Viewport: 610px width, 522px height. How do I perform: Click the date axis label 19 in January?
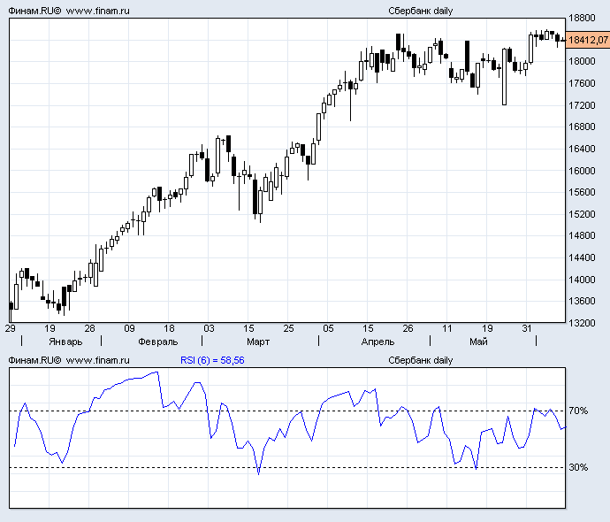[50, 328]
